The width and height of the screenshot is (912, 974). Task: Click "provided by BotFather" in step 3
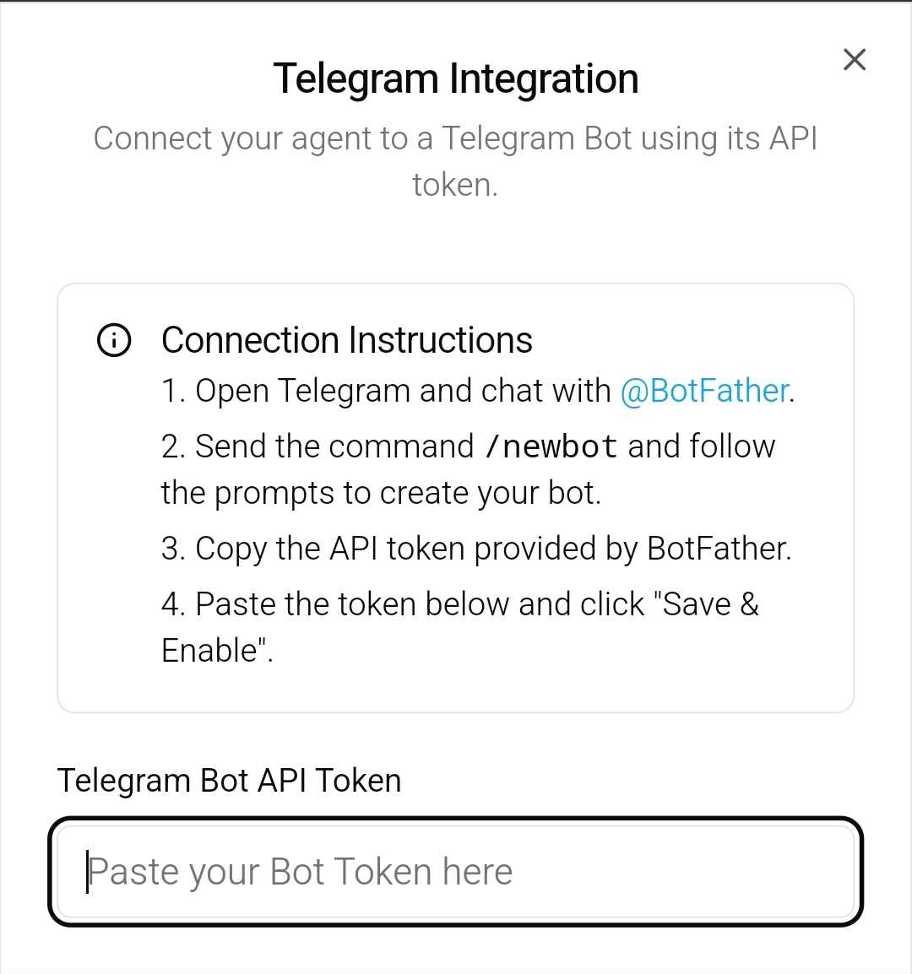[632, 549]
